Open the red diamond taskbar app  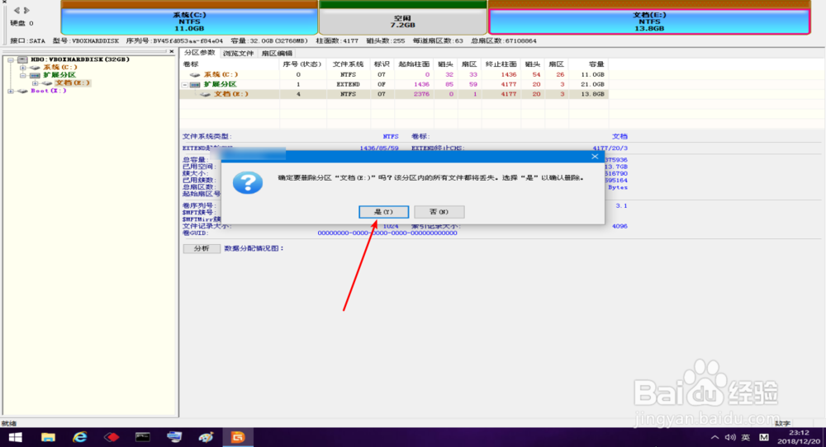[x=112, y=437]
